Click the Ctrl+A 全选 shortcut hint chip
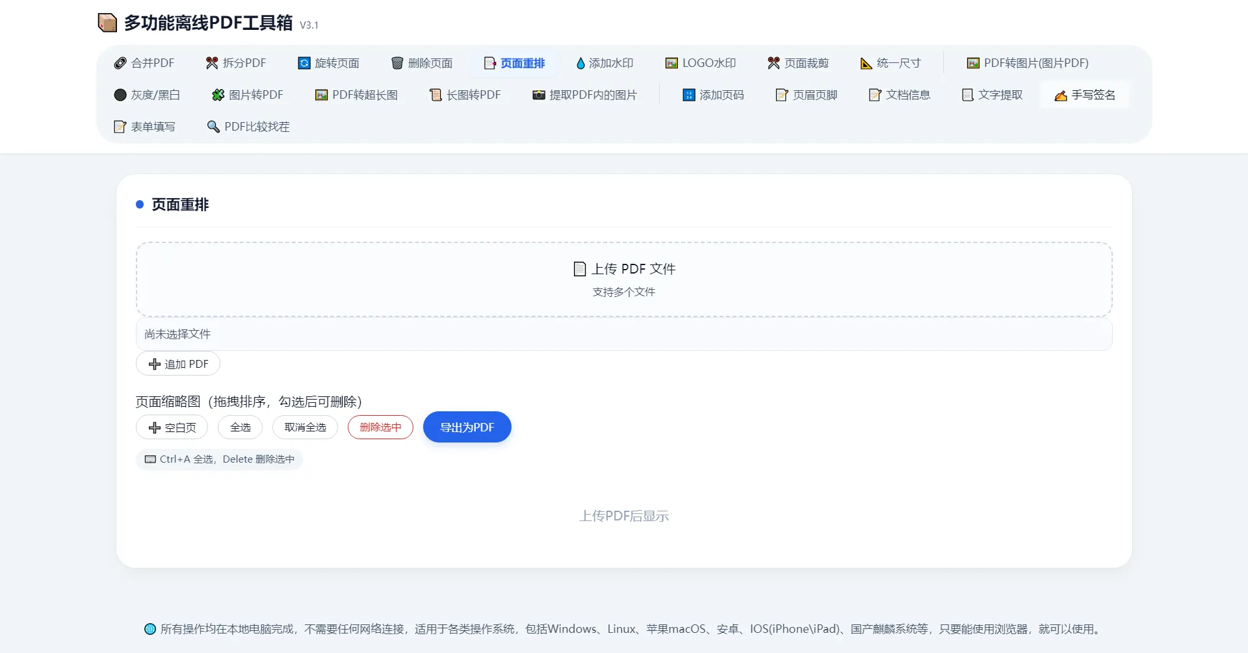Viewport: 1248px width, 653px height. (220, 459)
